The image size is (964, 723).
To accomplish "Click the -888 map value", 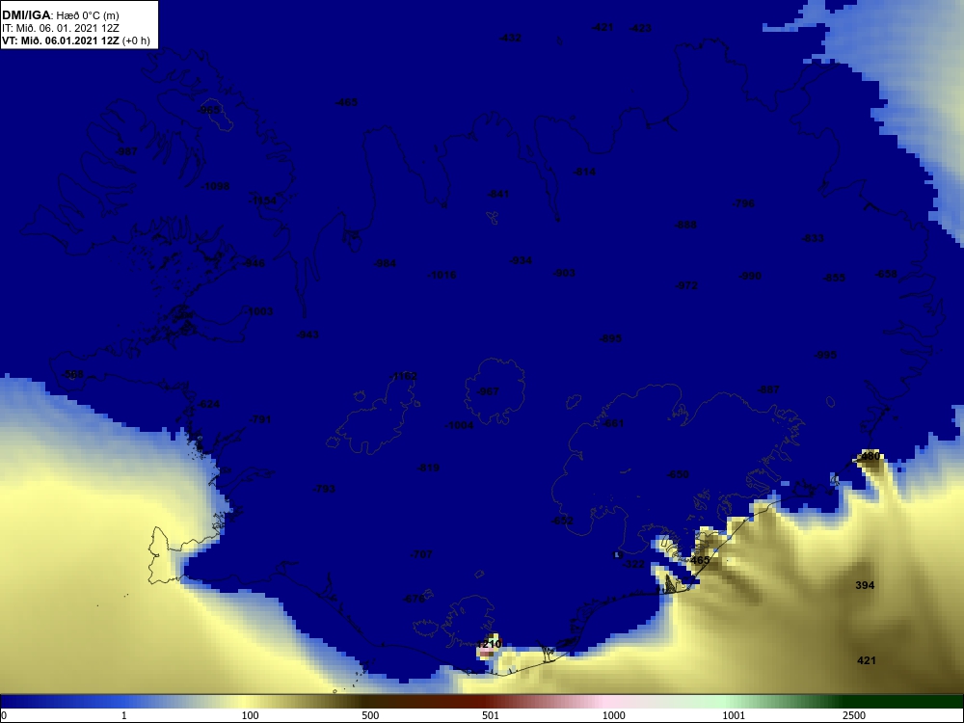I will [685, 225].
